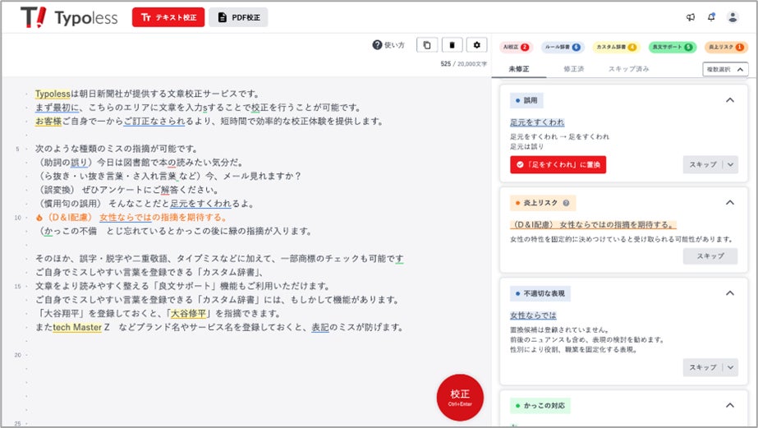Viewport: 758px width, 428px height.
Task: Open skip dropdown arrow in 誤用 card
Action: [731, 164]
